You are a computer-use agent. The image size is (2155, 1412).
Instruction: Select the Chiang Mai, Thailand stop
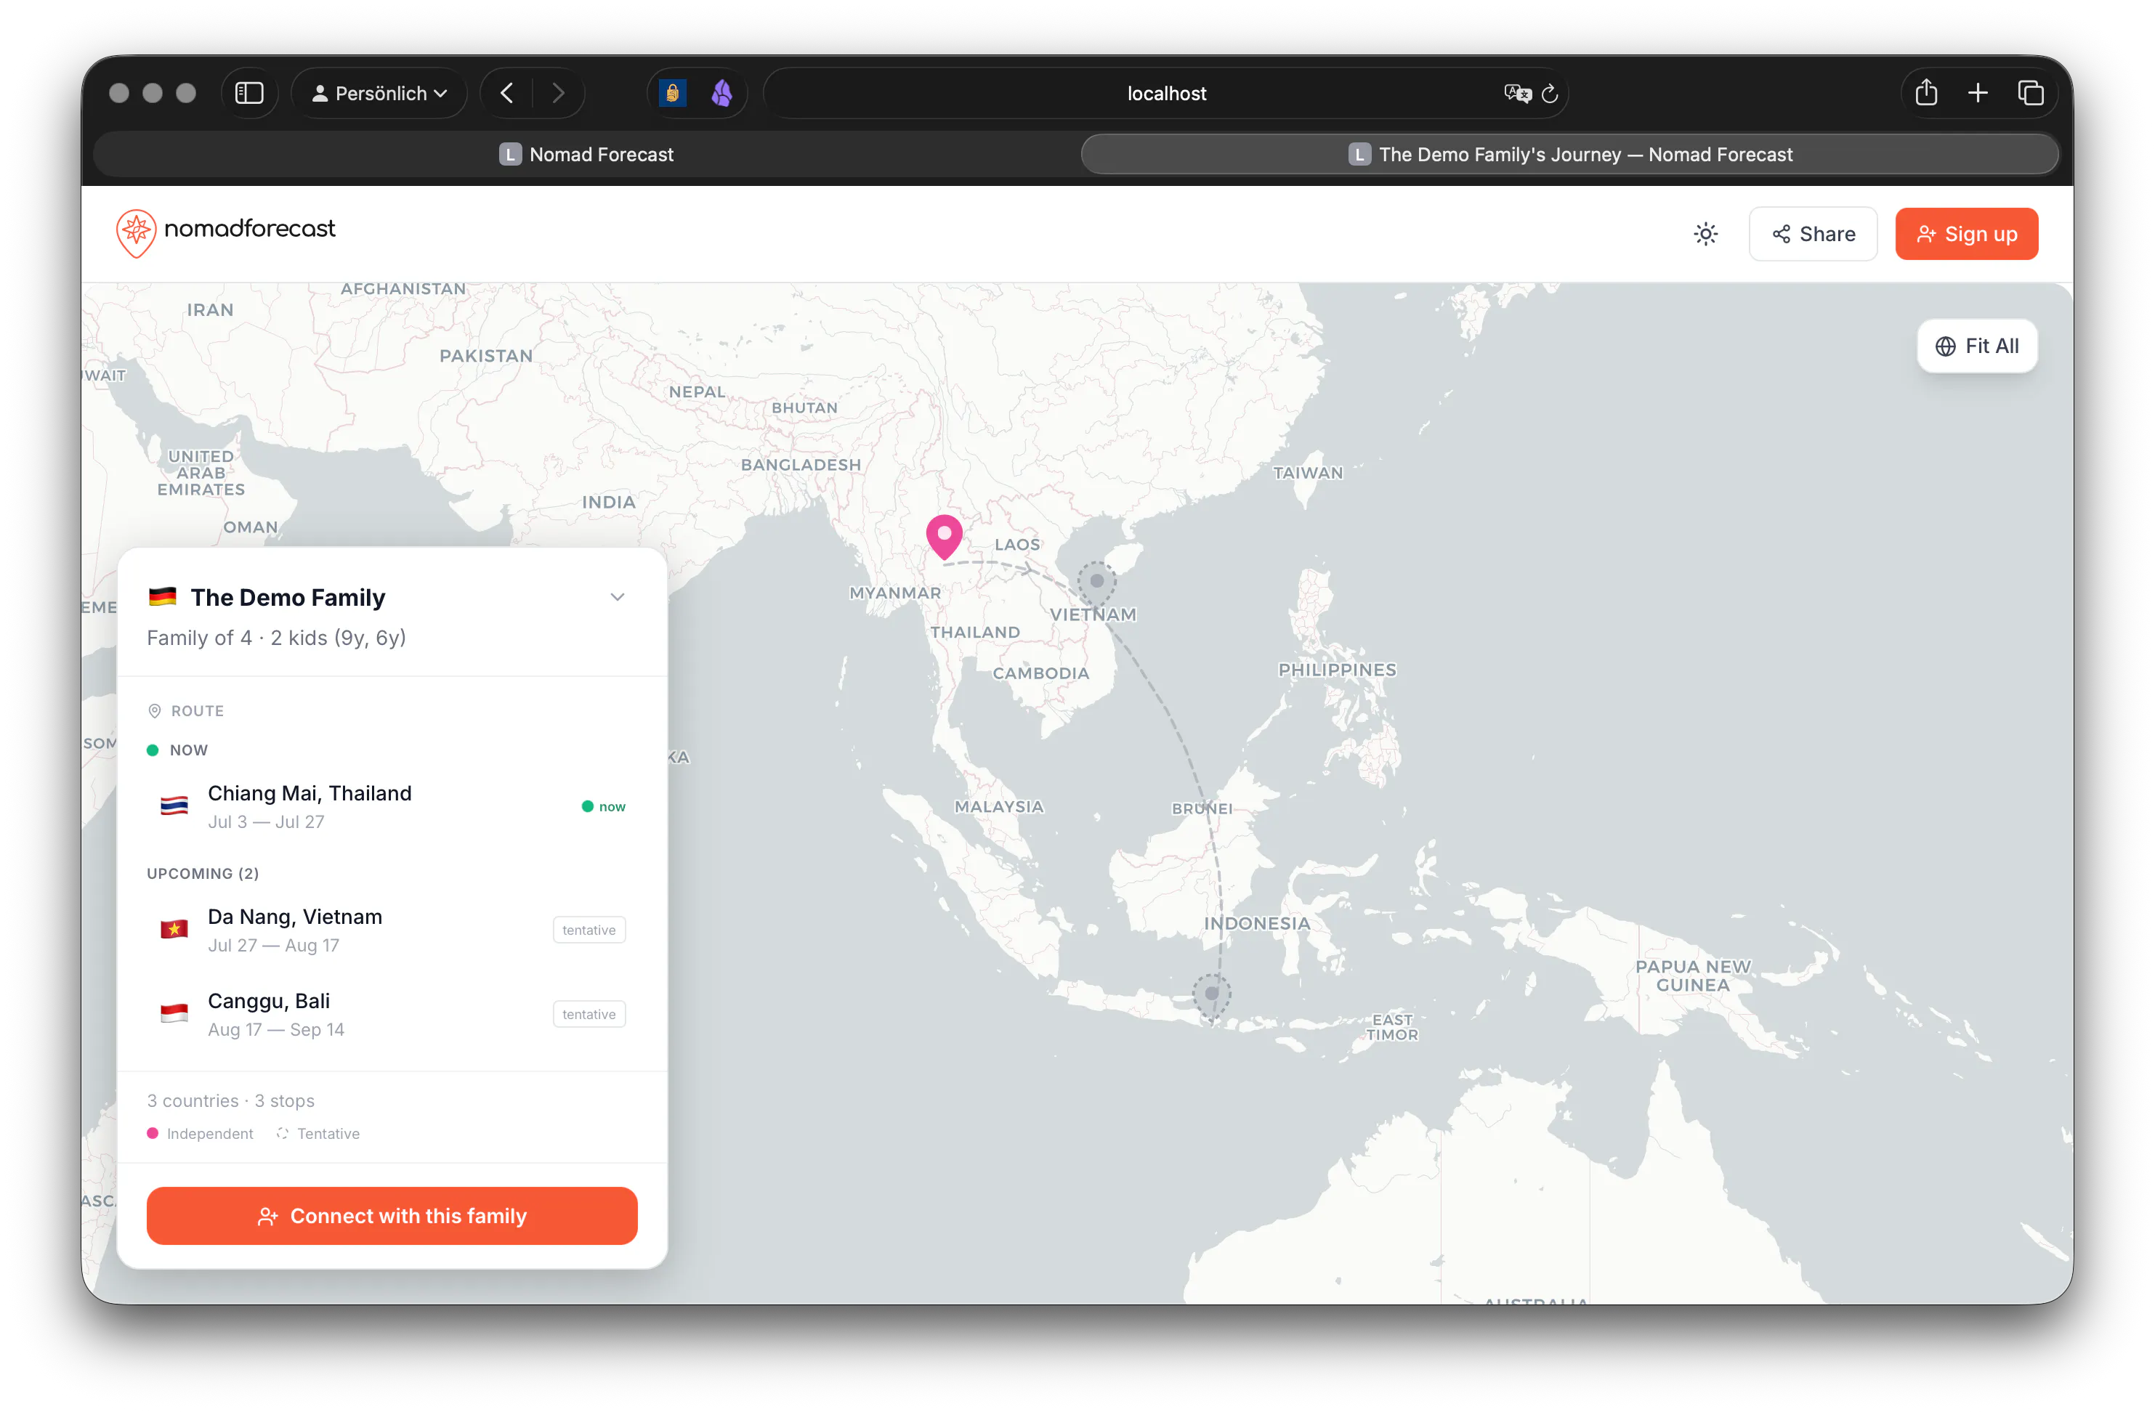392,806
